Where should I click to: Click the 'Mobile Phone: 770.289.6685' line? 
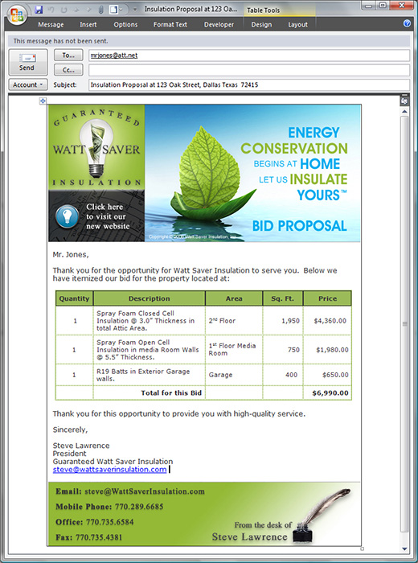click(x=109, y=507)
